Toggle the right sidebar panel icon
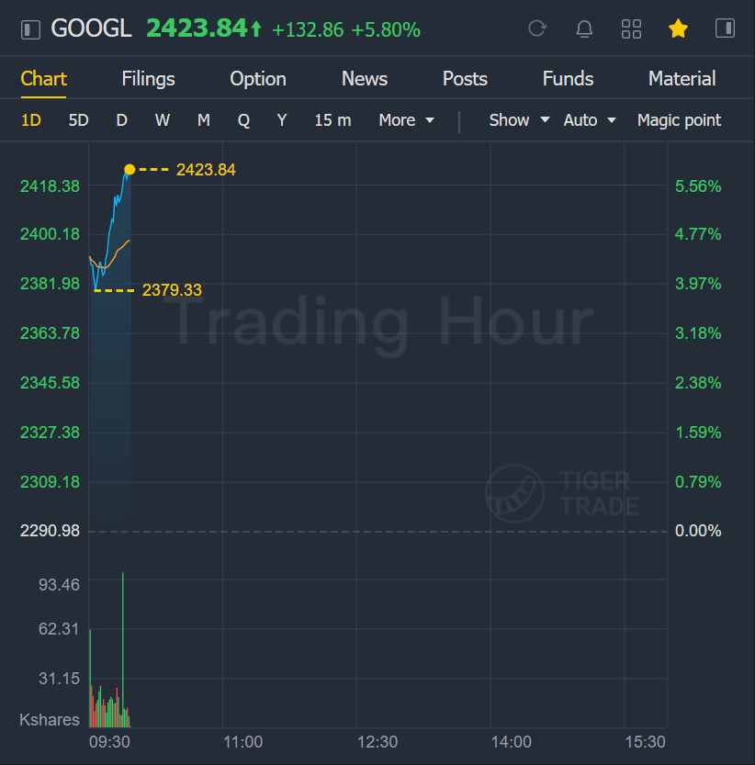The width and height of the screenshot is (755, 765). [725, 28]
